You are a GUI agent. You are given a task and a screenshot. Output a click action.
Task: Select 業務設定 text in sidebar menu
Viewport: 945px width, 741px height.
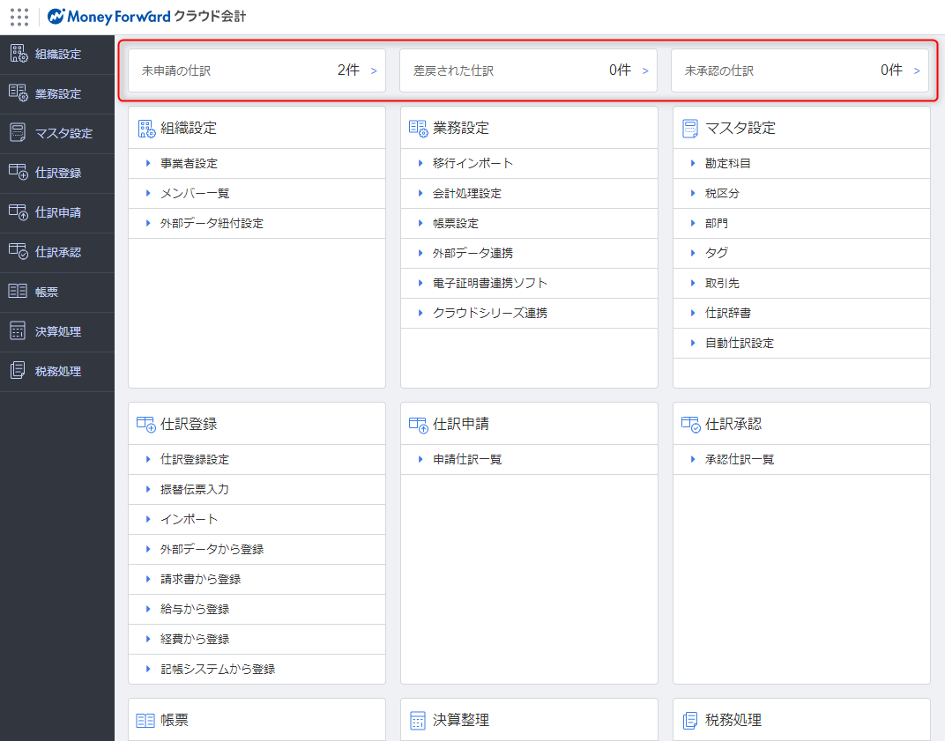(58, 94)
